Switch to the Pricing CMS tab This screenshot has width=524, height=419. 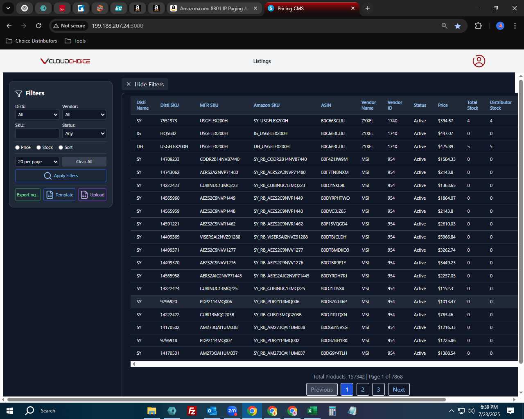(x=312, y=8)
